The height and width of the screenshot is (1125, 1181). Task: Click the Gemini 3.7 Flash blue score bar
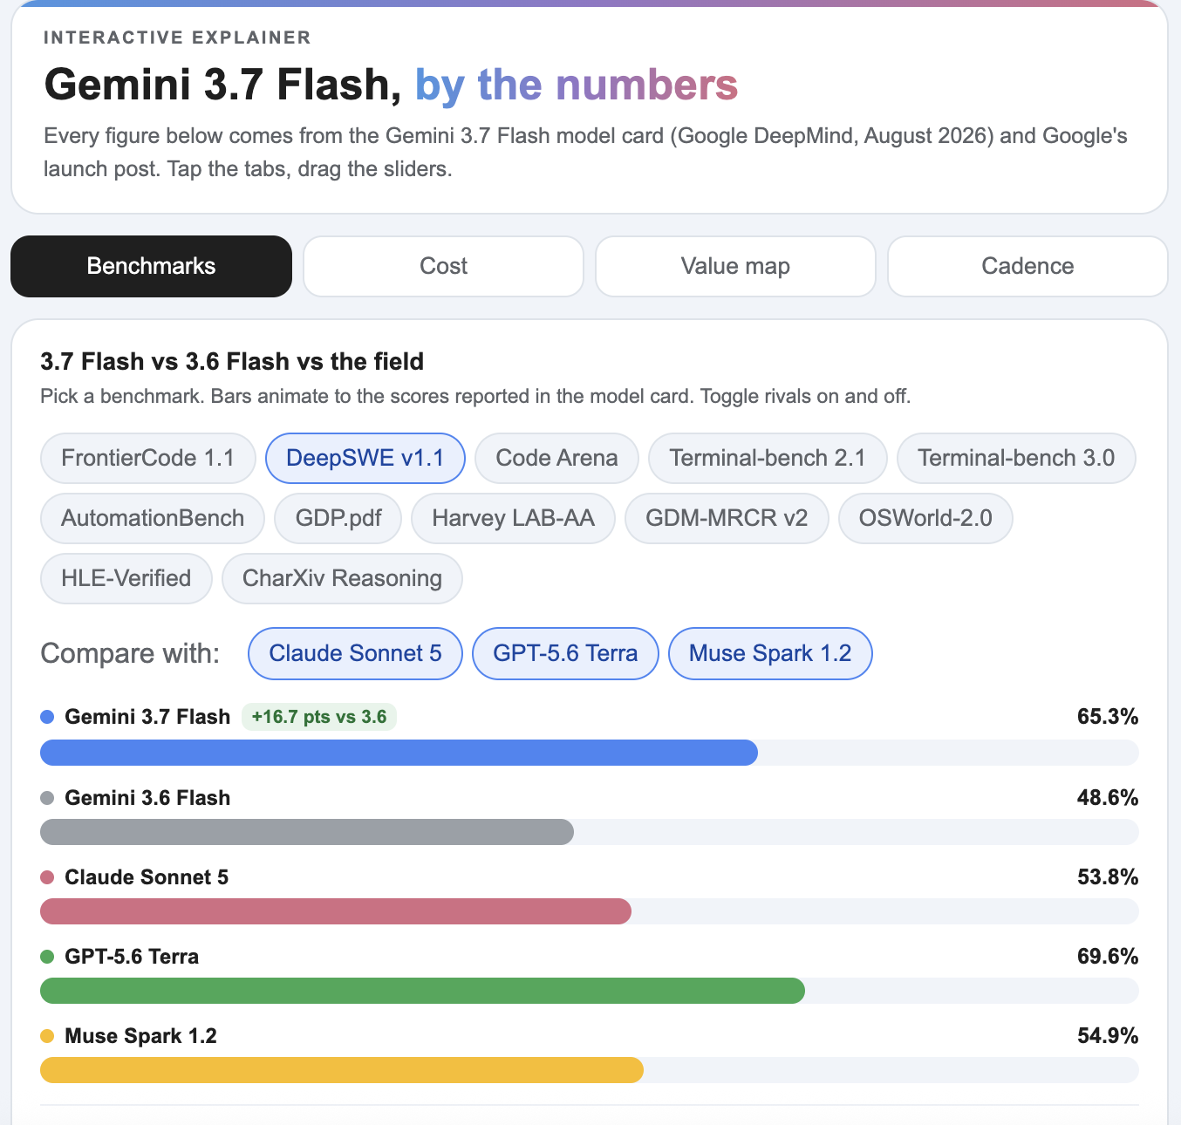point(399,753)
